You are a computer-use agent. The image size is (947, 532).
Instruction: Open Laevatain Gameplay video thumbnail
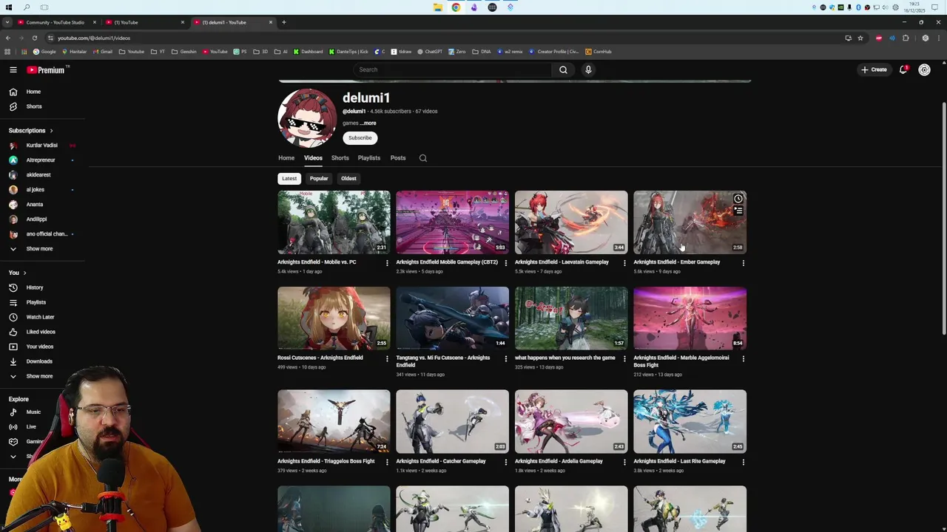[x=571, y=222]
